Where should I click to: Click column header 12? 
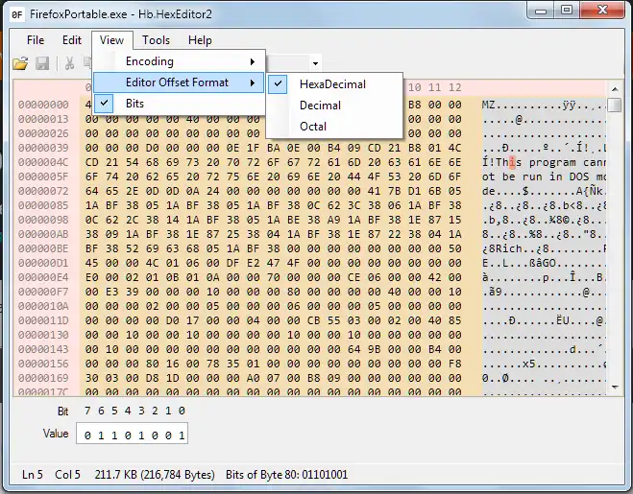tap(454, 87)
